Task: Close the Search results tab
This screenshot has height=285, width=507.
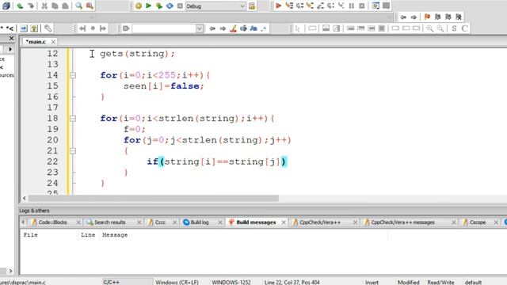Action: [x=139, y=222]
